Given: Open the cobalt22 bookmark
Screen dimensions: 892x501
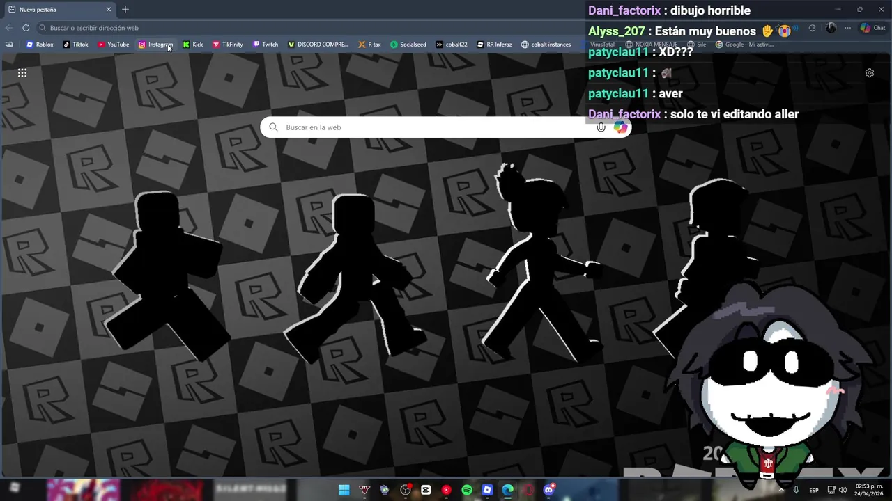Looking at the screenshot, I should [452, 45].
